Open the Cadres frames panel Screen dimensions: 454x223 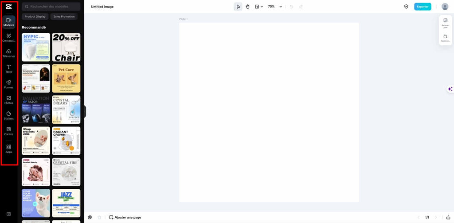click(9, 132)
